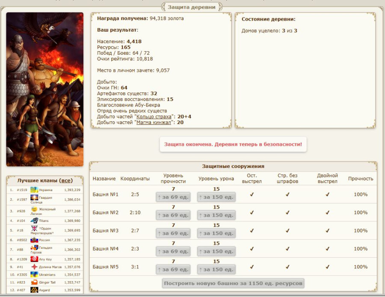Click the village defenders artwork image
385x297 pixels.
coord(44,89)
